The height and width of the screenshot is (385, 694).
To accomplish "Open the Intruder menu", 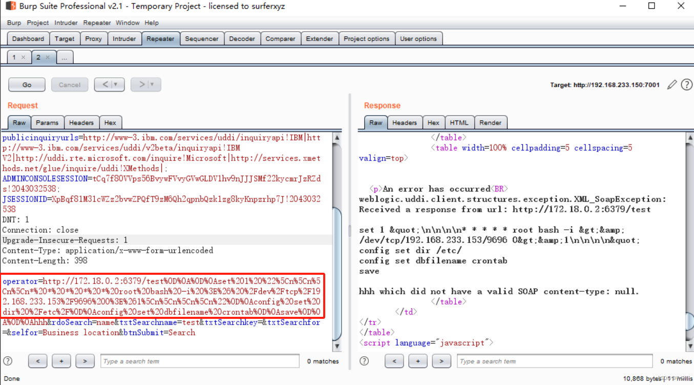I will pos(66,23).
